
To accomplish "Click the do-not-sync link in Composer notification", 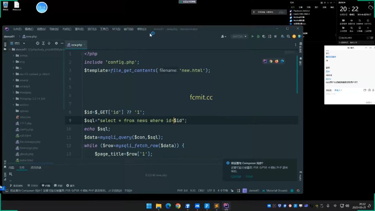I will click(249, 177).
